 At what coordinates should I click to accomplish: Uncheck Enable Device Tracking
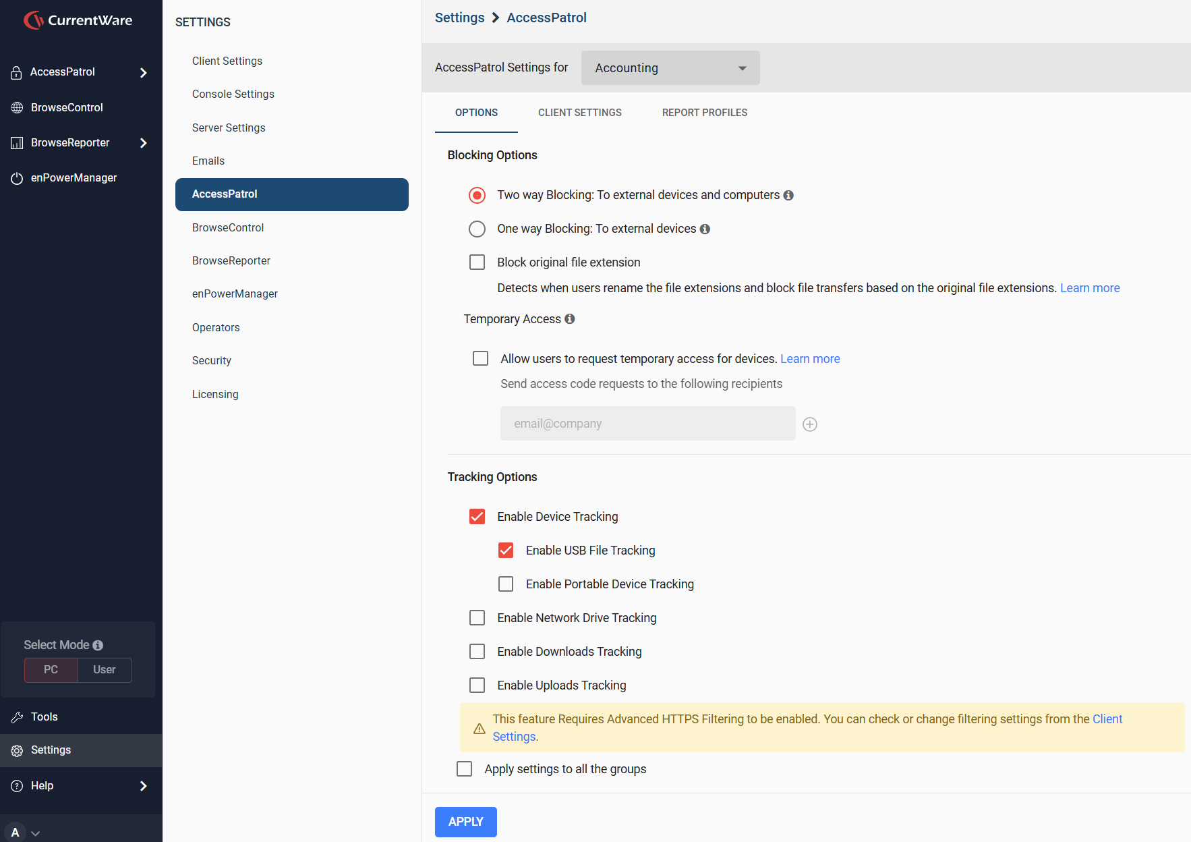(477, 516)
